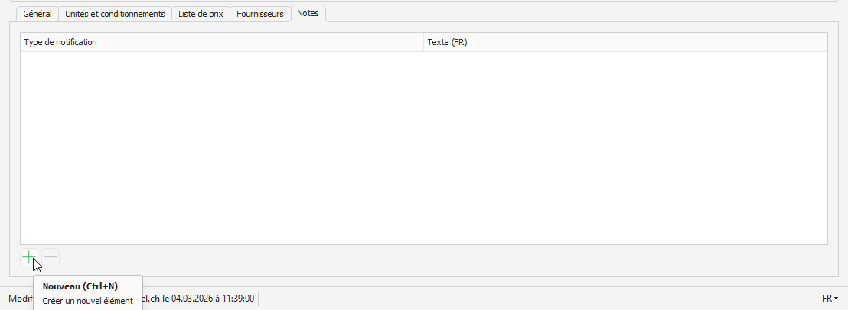Screen dimensions: 848x310
Task: Click the plus icon to add a note
Action: [x=28, y=258]
